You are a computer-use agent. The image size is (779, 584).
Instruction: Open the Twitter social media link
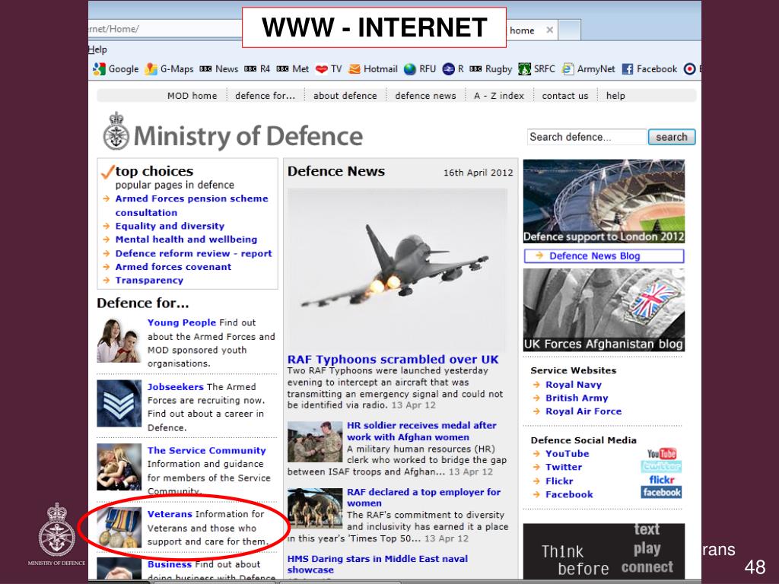[x=564, y=467]
